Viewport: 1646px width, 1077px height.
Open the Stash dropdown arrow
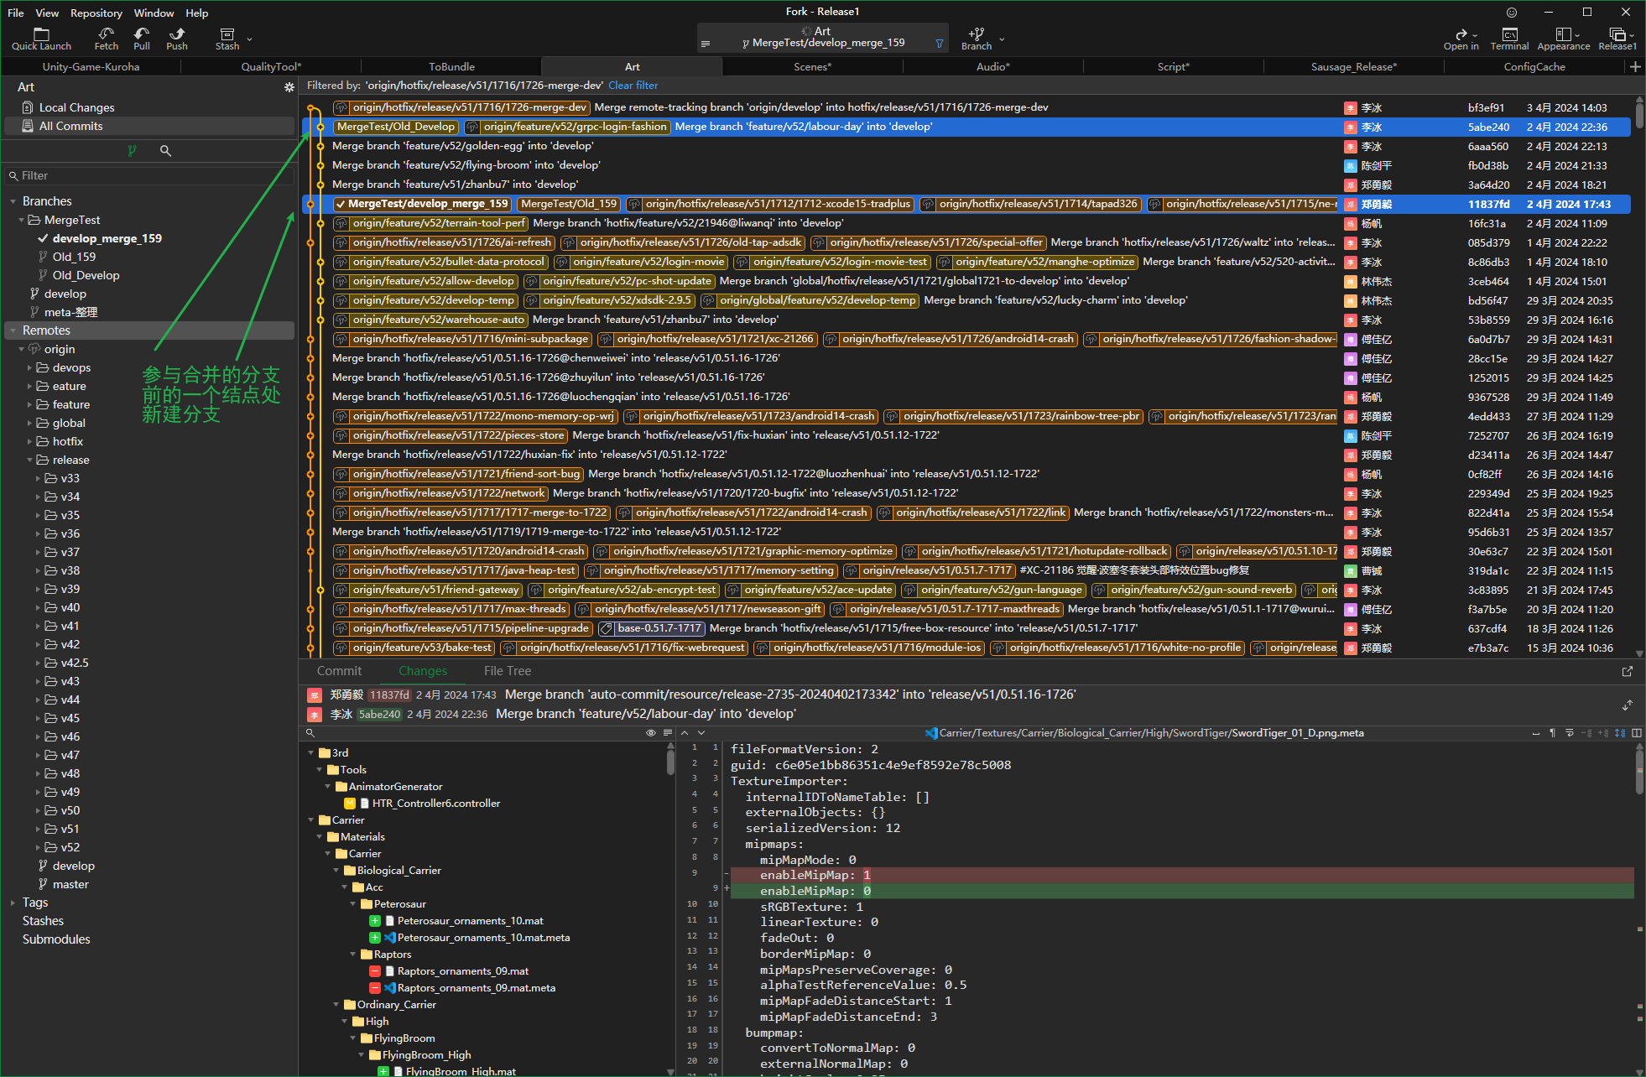tap(249, 39)
